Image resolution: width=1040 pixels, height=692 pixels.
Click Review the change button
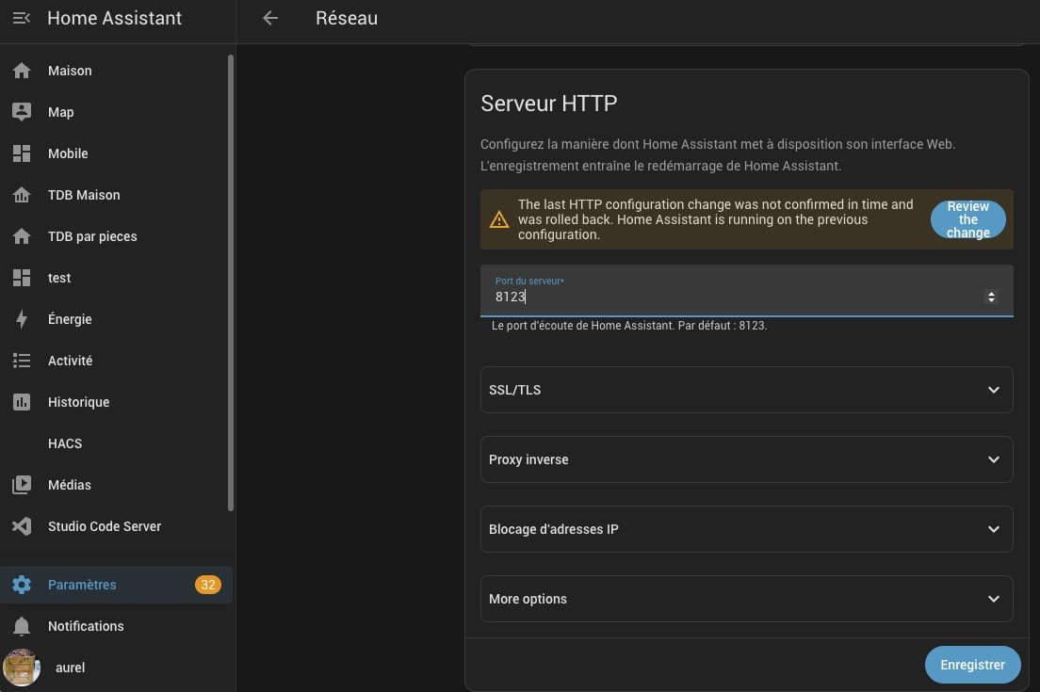tap(967, 219)
